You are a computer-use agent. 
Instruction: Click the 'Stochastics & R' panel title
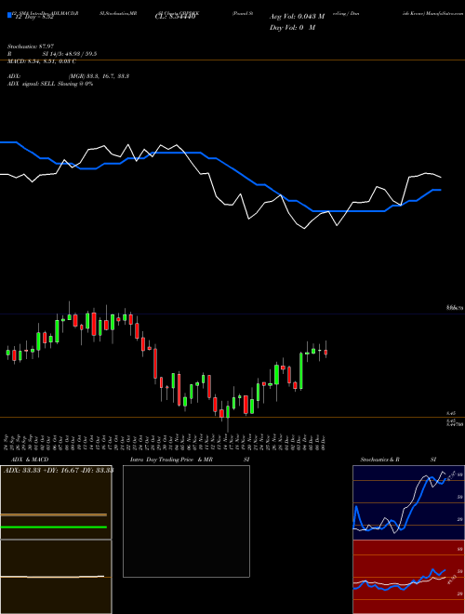(379, 460)
